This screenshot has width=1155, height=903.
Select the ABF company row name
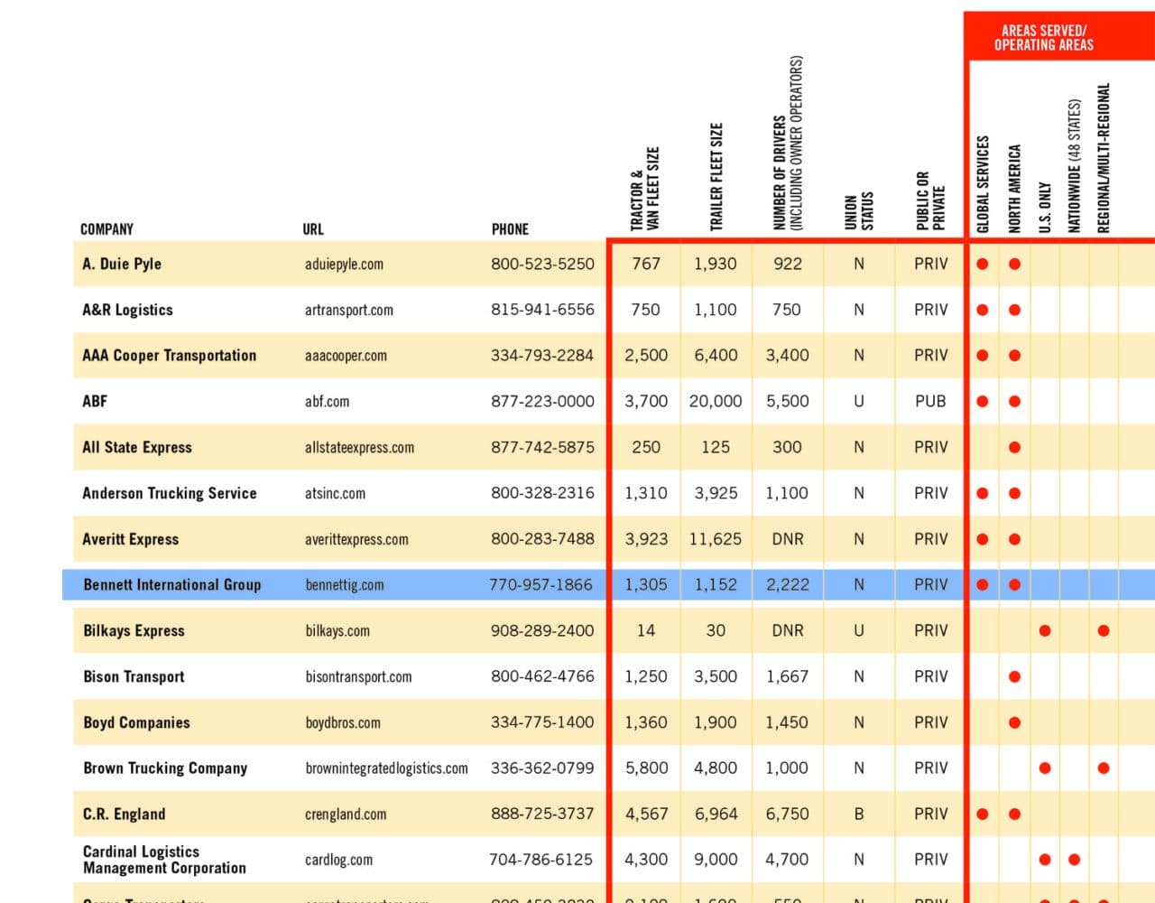tap(95, 401)
